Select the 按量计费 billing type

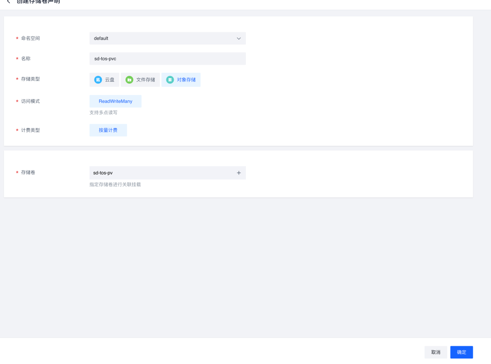point(108,130)
